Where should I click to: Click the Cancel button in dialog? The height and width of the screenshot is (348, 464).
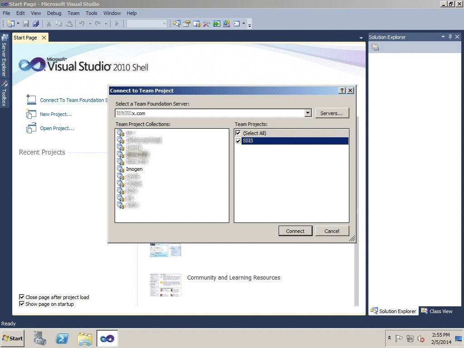click(332, 231)
